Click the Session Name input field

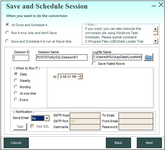click(x=62, y=58)
